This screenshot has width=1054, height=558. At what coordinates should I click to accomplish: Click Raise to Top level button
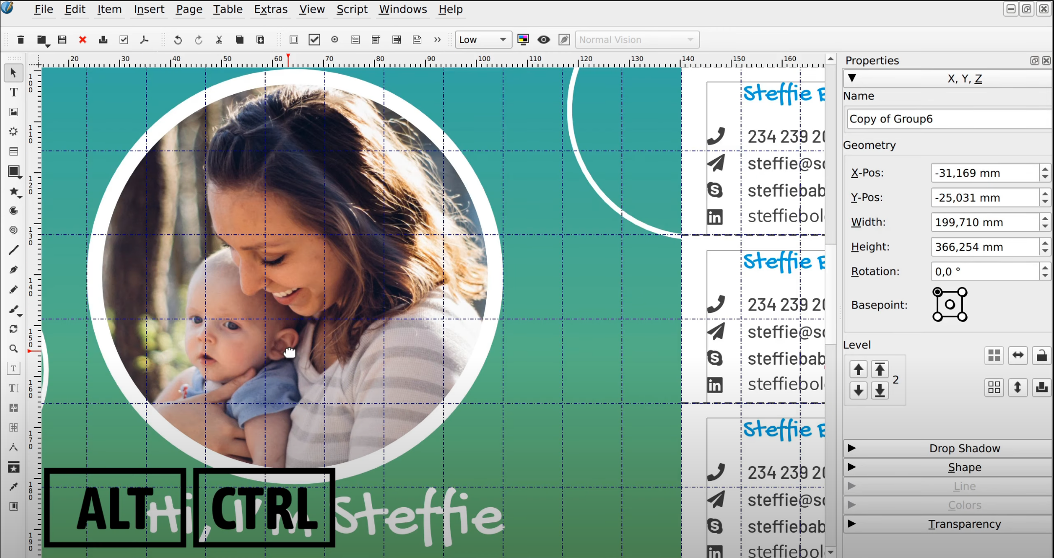[880, 369]
